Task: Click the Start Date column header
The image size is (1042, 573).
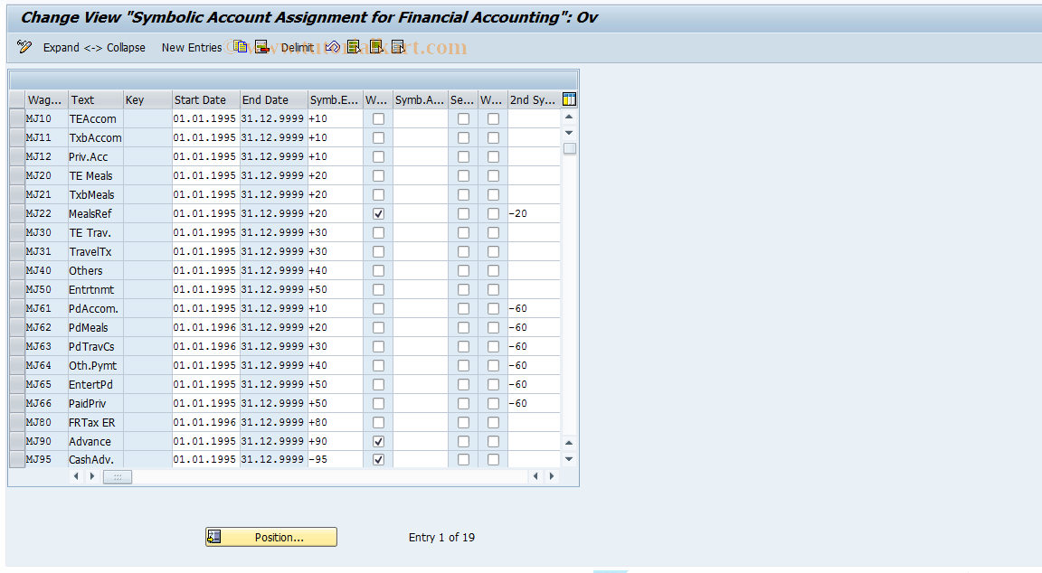Action: [205, 99]
